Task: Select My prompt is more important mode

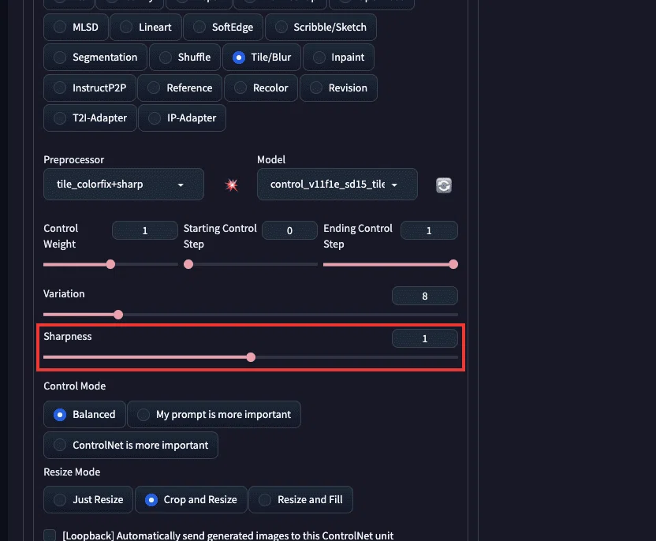Action: [x=214, y=415]
